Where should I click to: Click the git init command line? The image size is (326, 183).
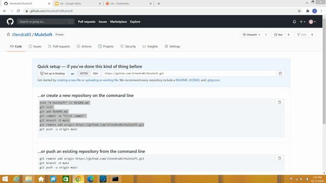[x=46, y=107]
